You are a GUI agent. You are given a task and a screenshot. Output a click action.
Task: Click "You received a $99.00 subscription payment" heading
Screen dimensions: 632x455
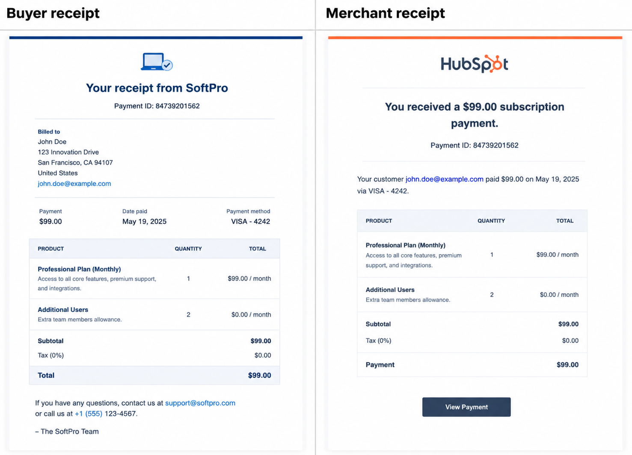point(475,115)
